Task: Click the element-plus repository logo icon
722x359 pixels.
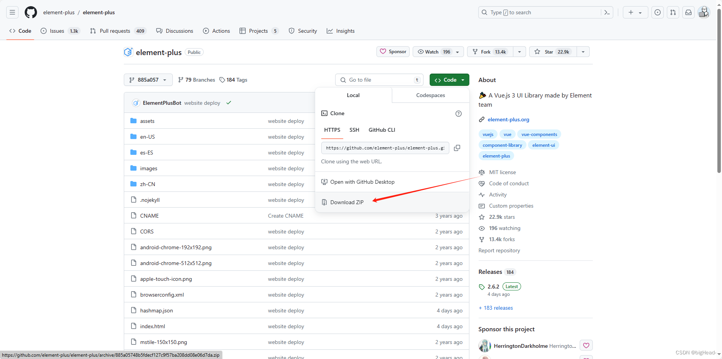Action: [x=128, y=52]
